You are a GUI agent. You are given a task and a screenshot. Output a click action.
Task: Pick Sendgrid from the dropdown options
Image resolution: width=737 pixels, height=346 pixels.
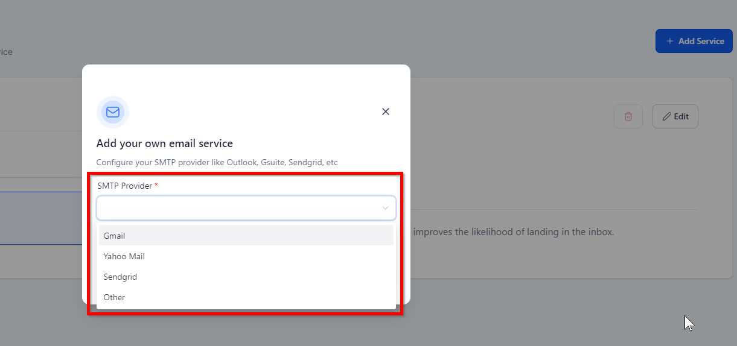[x=120, y=277]
